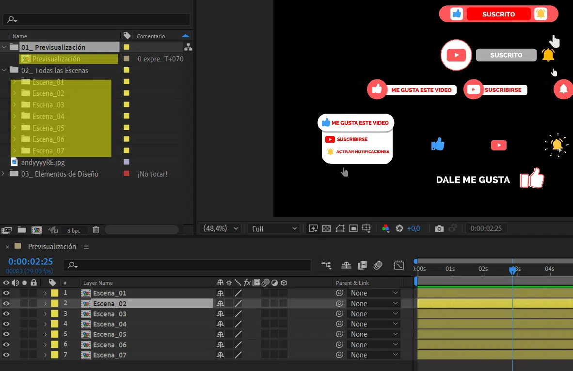Viewport: 573px width, 371px height.
Task: Select andyyyyRE.jpg in Project panel
Action: [x=43, y=163]
